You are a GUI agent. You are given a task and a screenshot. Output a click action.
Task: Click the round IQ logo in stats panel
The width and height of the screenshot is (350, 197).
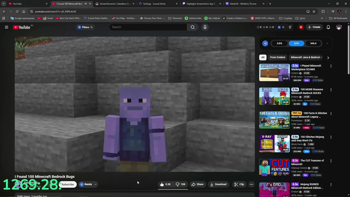265,43
